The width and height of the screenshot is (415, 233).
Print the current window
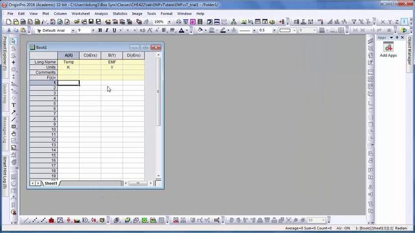click(178, 21)
